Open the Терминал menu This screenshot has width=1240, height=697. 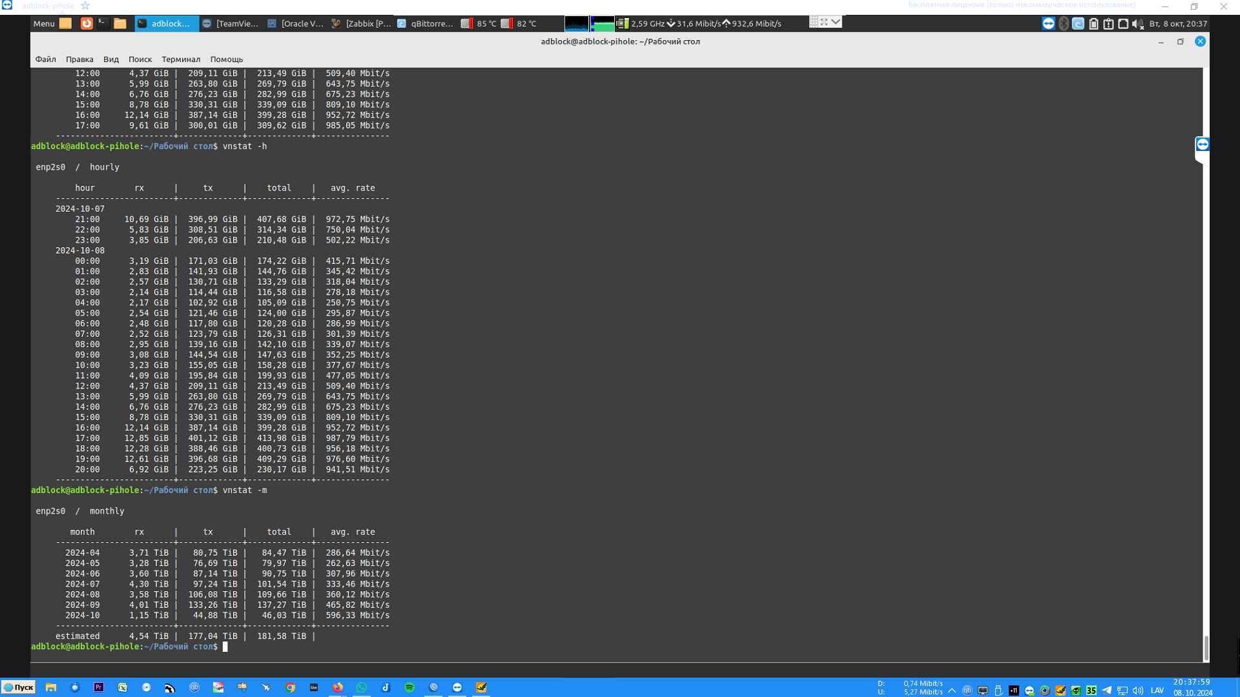point(180,59)
